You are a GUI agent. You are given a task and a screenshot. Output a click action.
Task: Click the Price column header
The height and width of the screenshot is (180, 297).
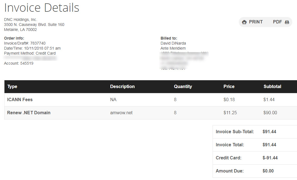[229, 87]
